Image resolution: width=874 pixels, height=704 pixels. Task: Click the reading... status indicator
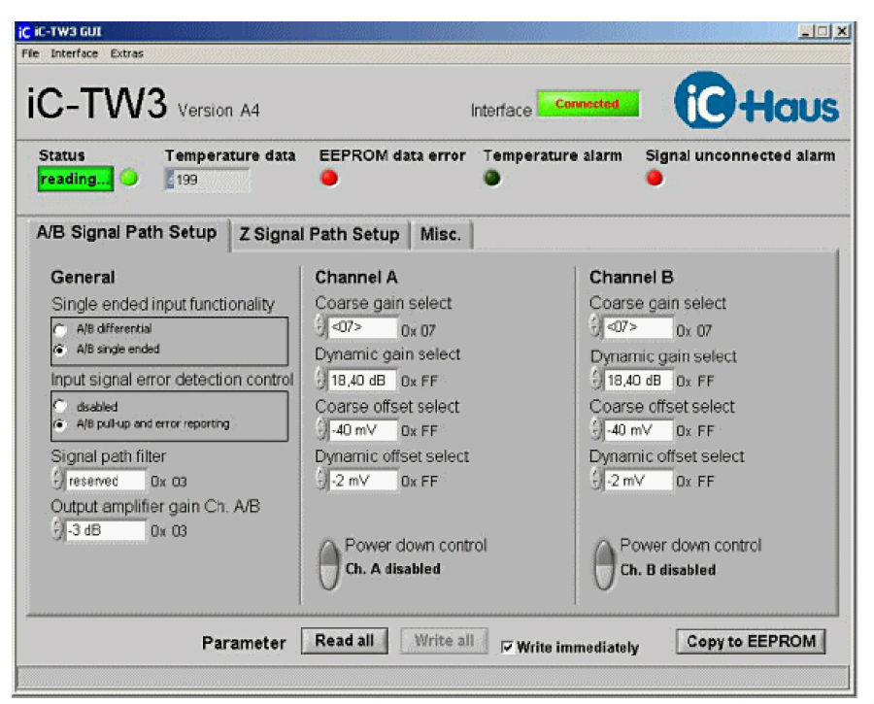pyautogui.click(x=75, y=179)
